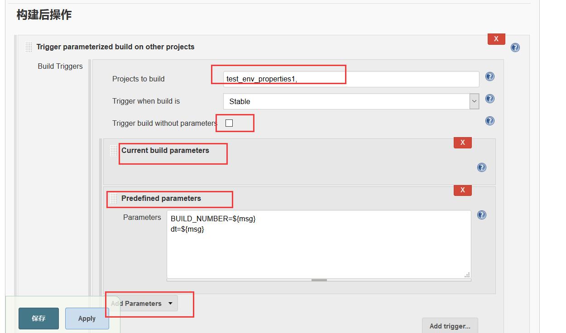
Task: Expand the Stable dropdown chevron
Action: click(x=475, y=101)
